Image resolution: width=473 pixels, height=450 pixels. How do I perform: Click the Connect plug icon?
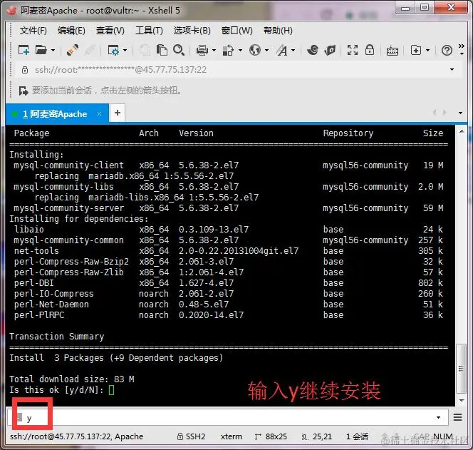(x=73, y=50)
